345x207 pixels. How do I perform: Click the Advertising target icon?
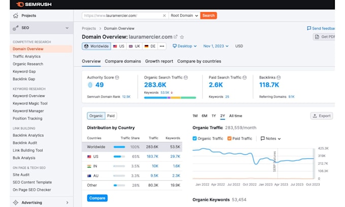point(16,202)
